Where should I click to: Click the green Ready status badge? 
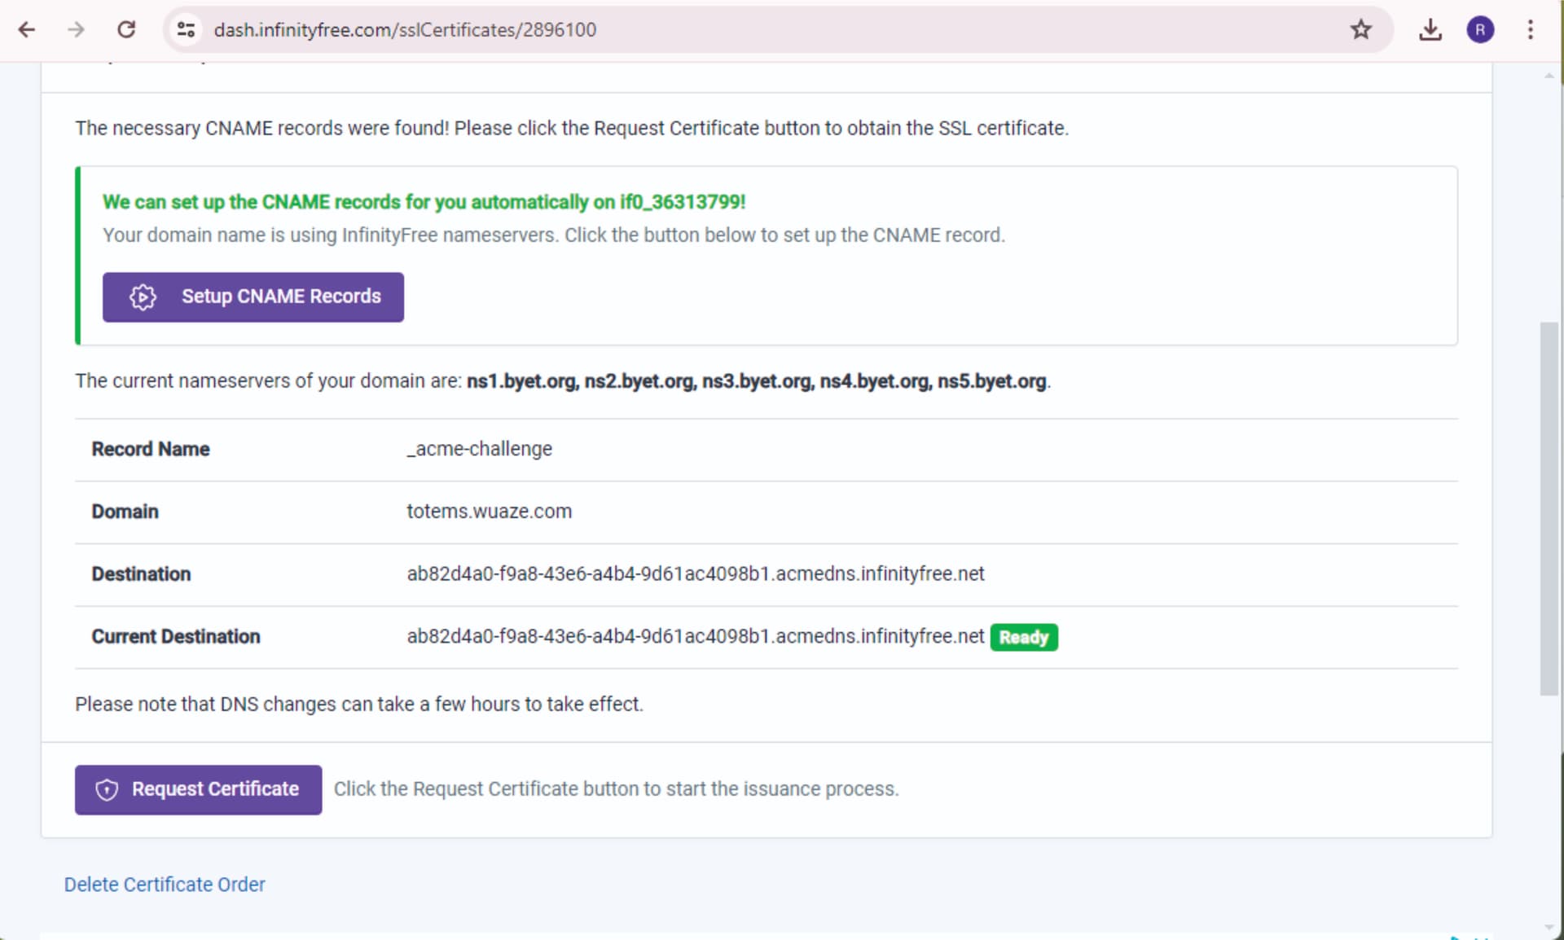coord(1024,637)
